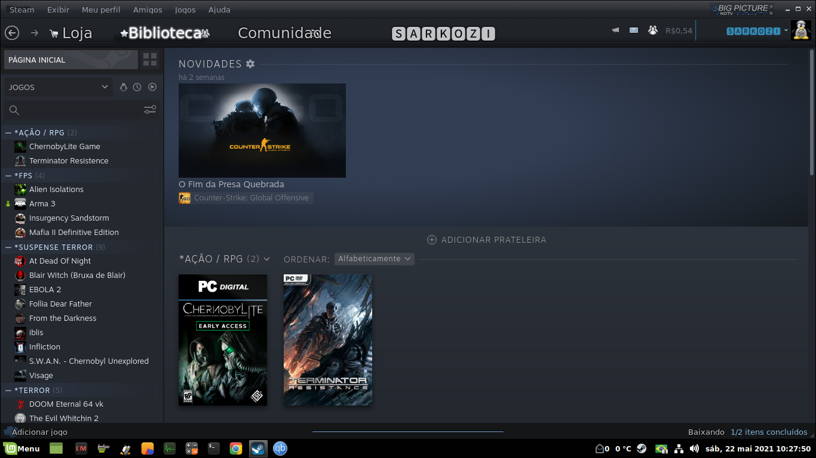Open the calculator from taskbar
The image size is (816, 458).
[192, 448]
